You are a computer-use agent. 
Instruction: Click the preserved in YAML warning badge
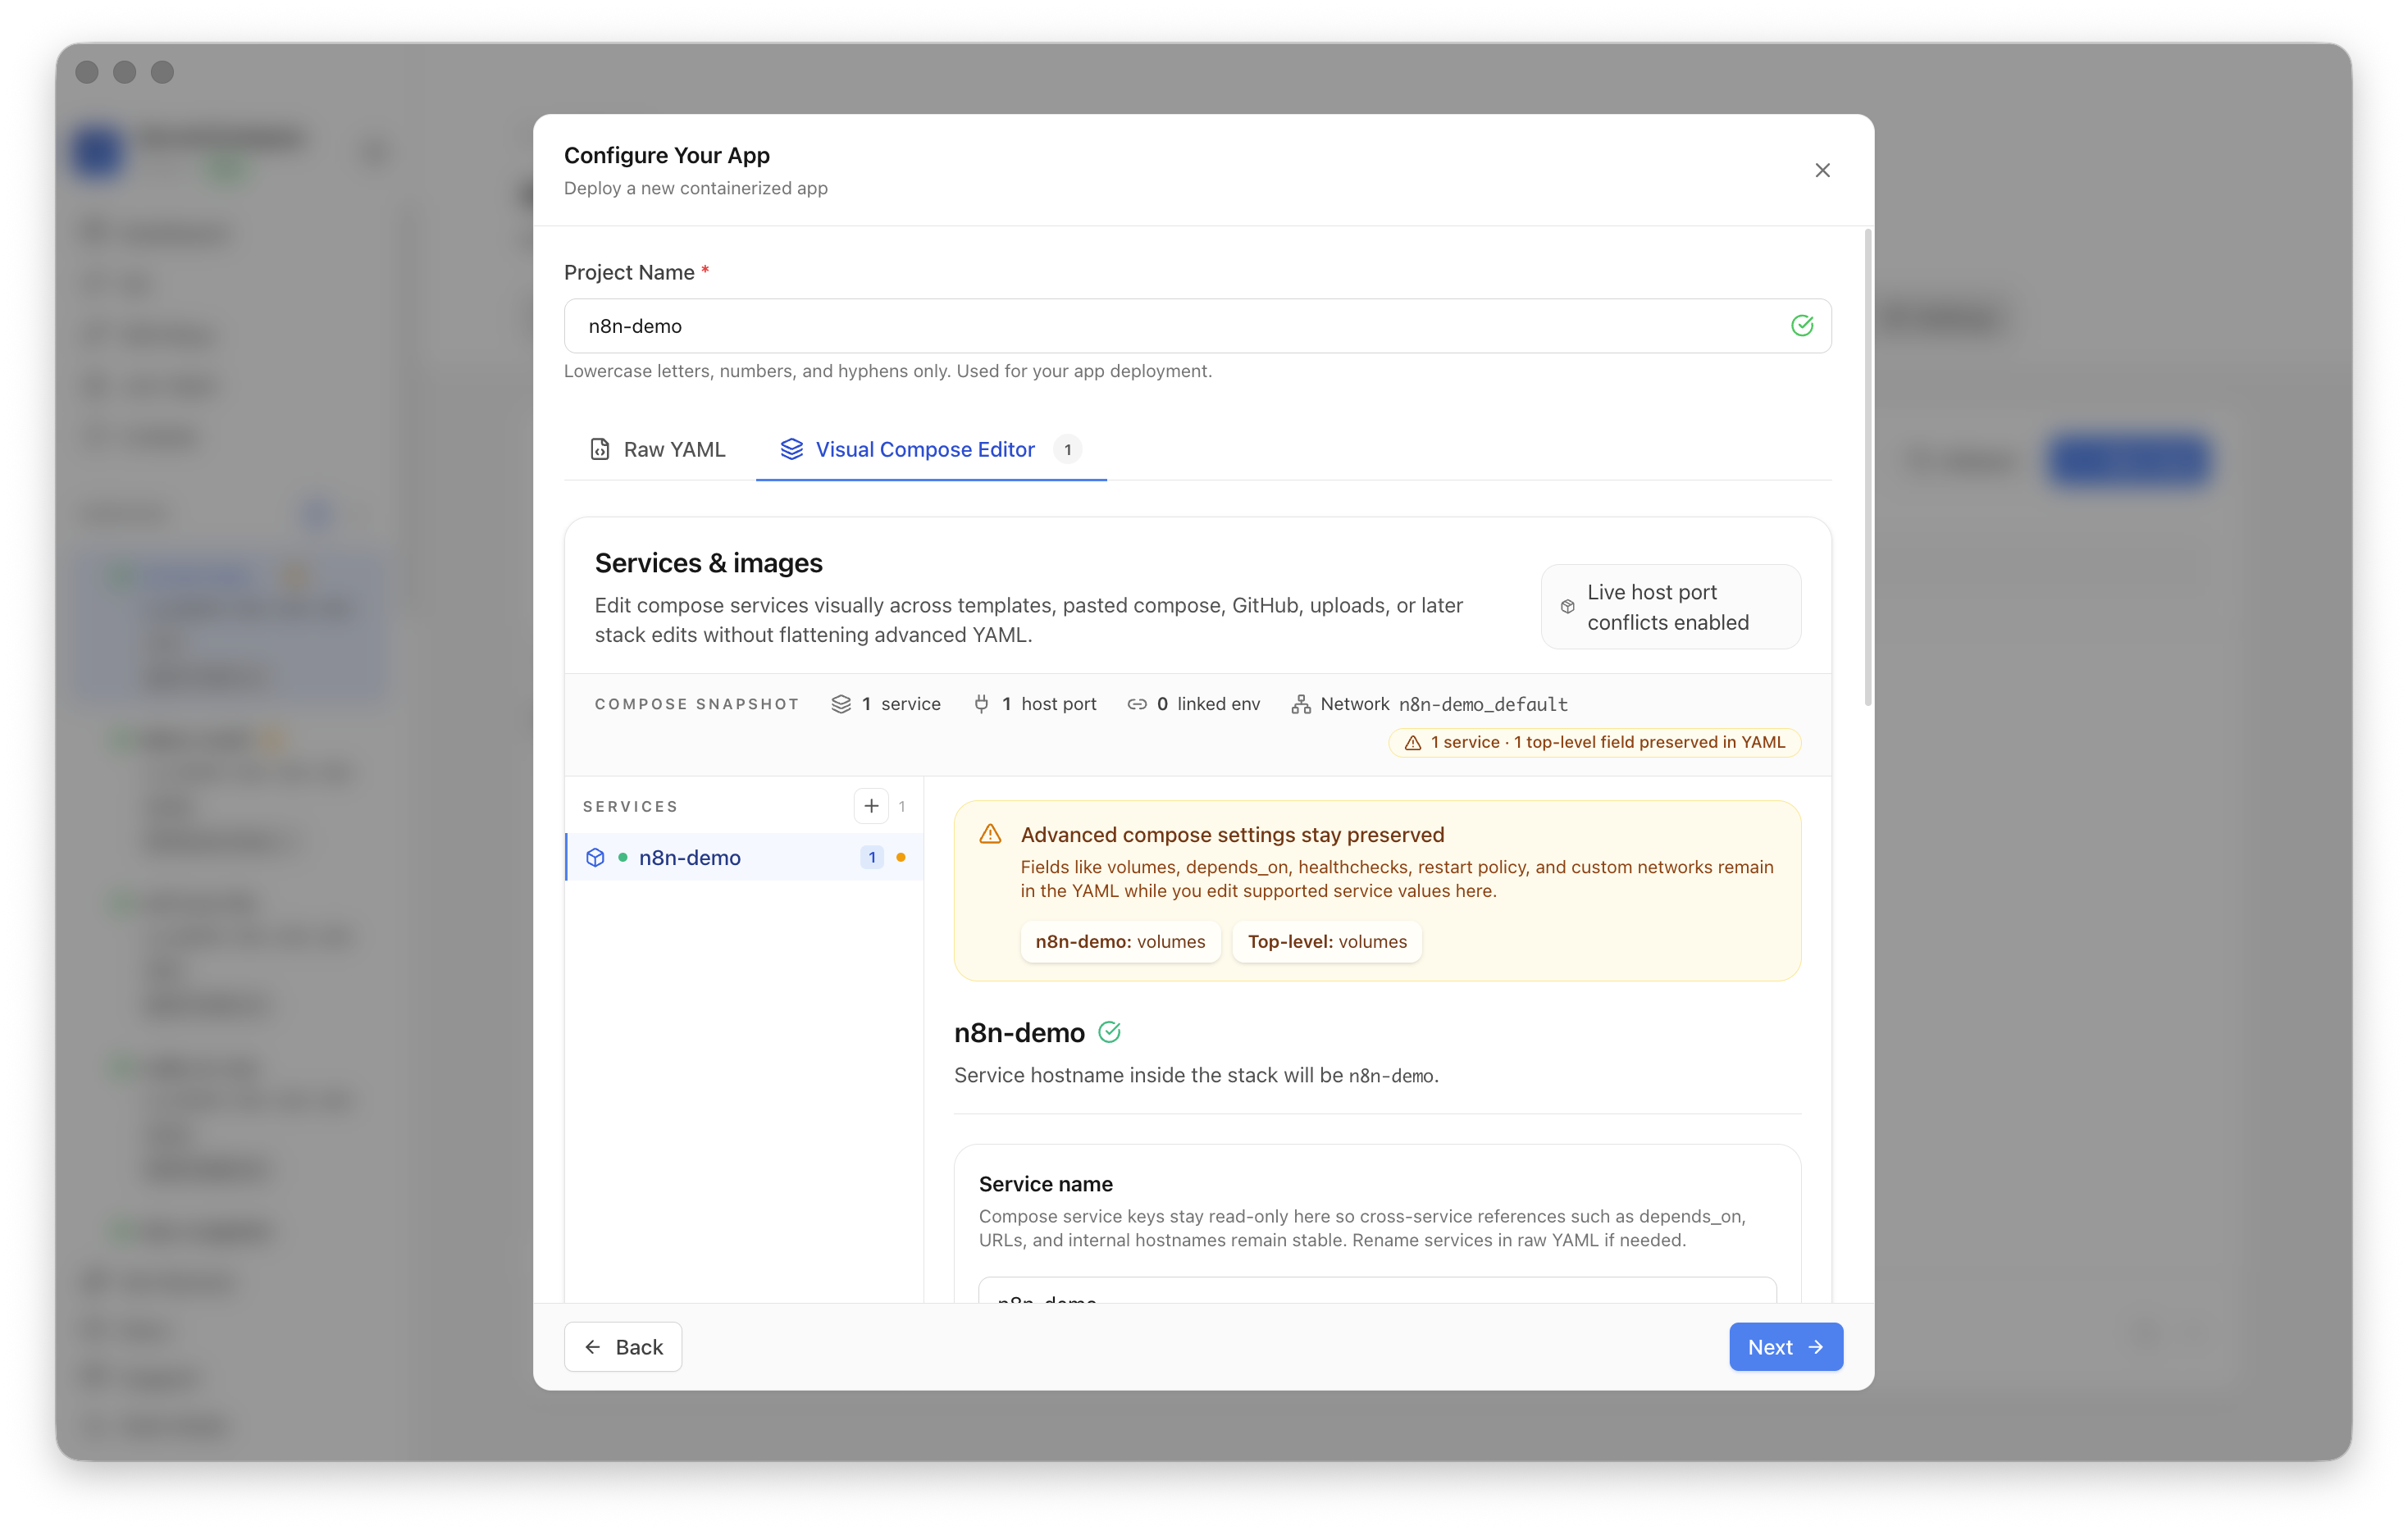click(x=1594, y=742)
